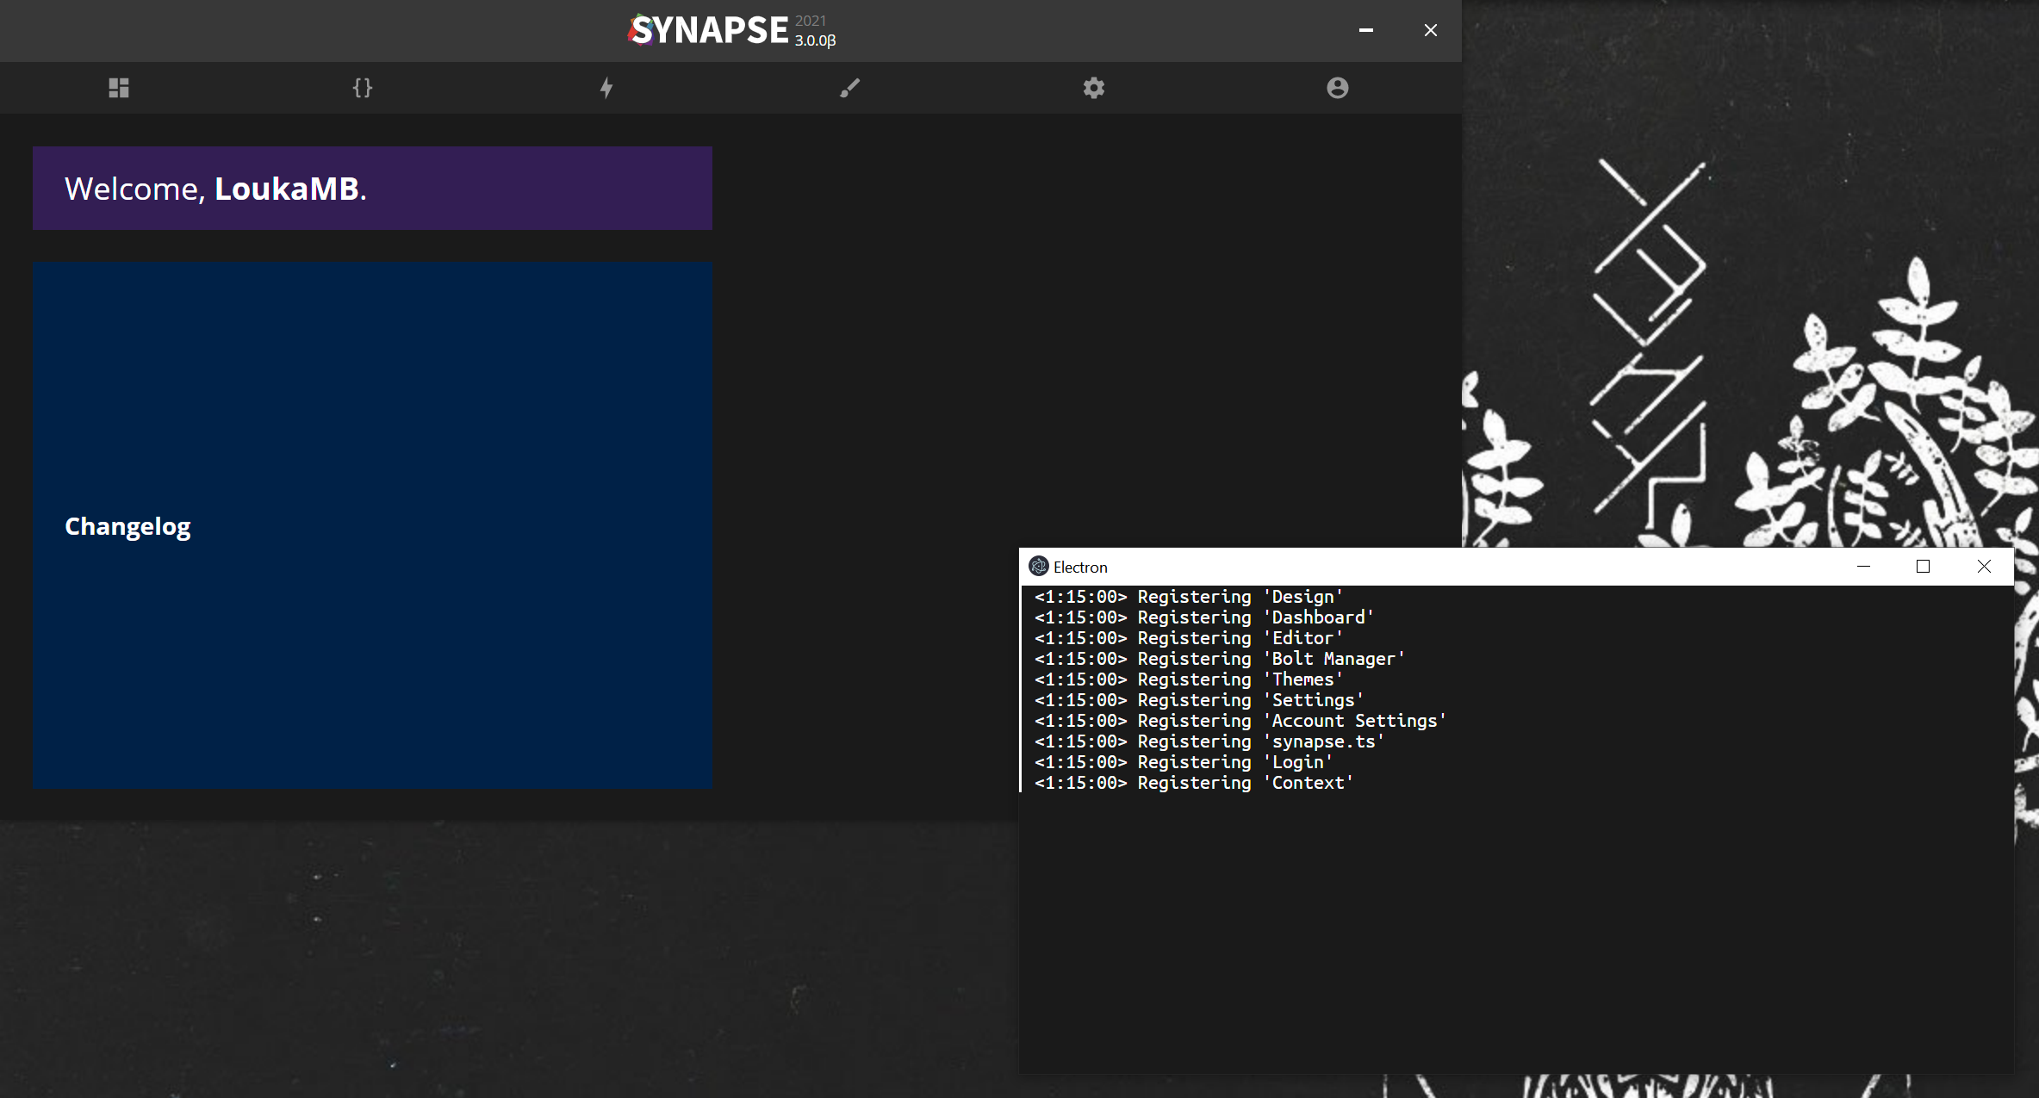Click the log line Registering 'Login'

(1183, 762)
